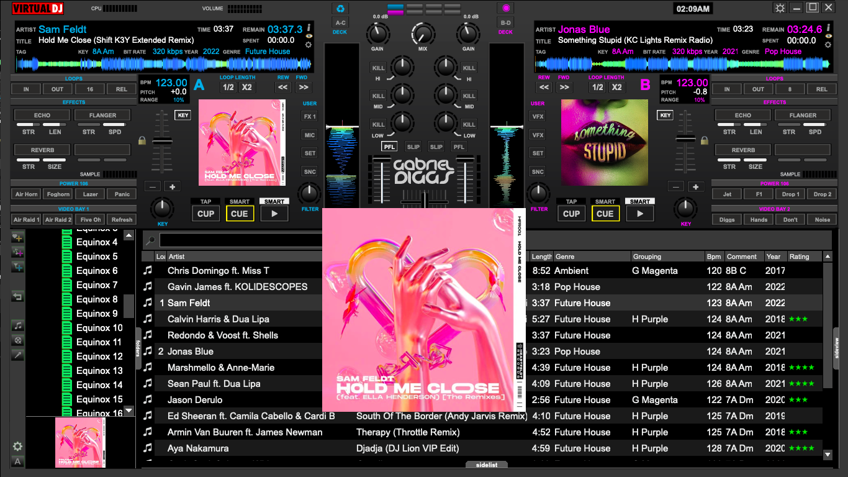Enable REVERB effect on deck A
This screenshot has width=848, height=477.
(x=42, y=150)
